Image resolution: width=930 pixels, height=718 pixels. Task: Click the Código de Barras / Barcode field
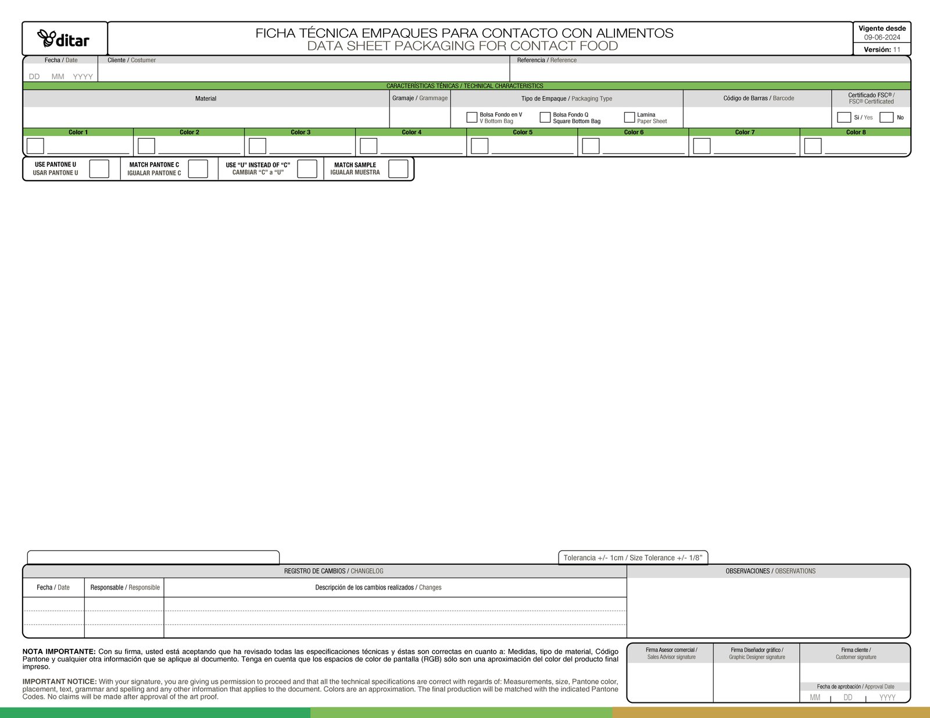point(757,117)
